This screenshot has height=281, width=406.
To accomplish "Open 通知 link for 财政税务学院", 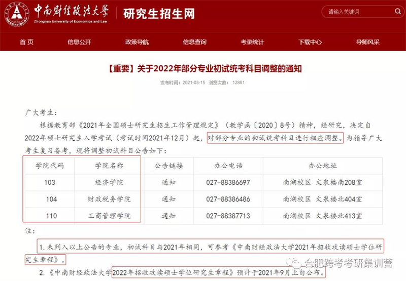I will click(x=168, y=199).
